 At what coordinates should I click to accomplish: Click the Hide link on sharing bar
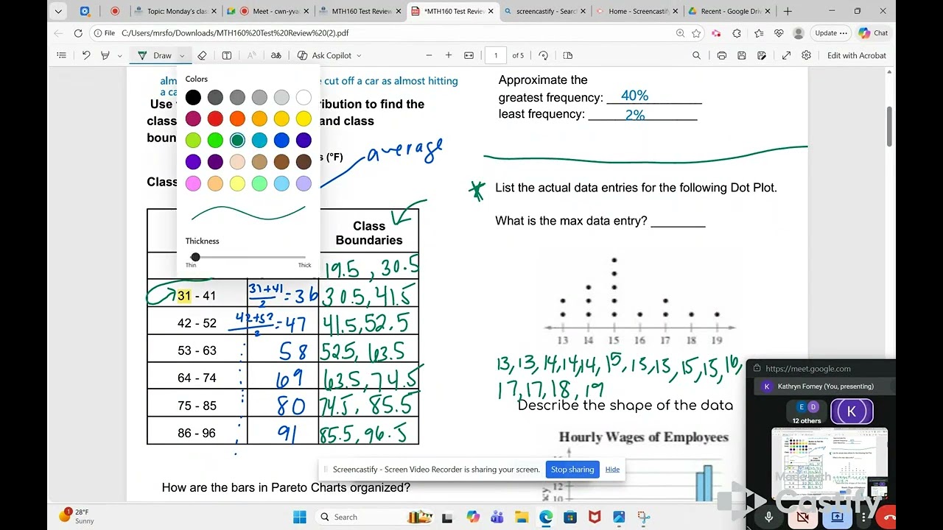click(612, 470)
